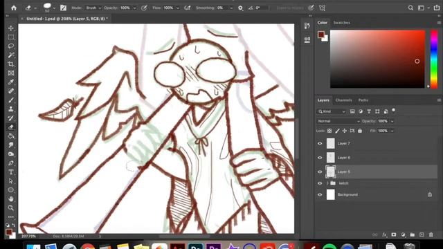
Task: Open the Flow slider arrow
Action: [178, 8]
